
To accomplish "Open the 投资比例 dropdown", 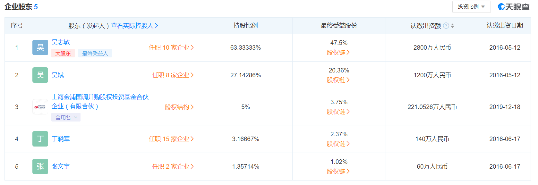I will (x=471, y=7).
